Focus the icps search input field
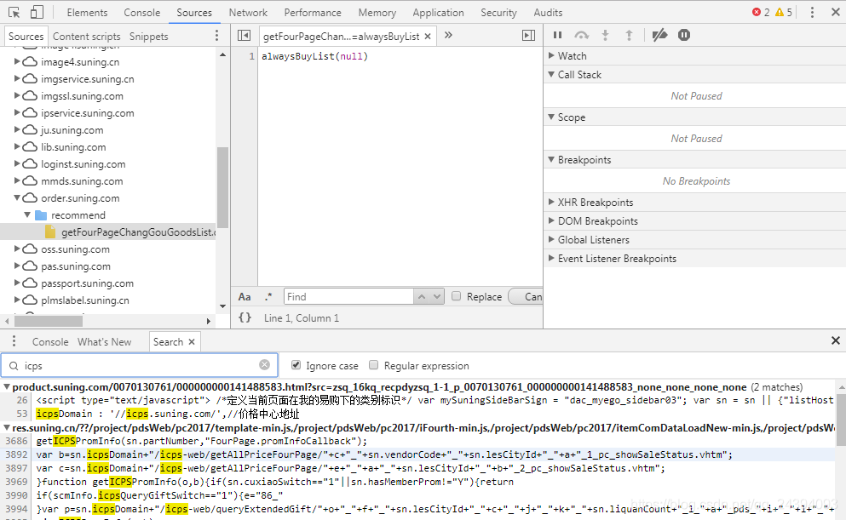Viewport: 846px width, 520px height. coord(141,365)
